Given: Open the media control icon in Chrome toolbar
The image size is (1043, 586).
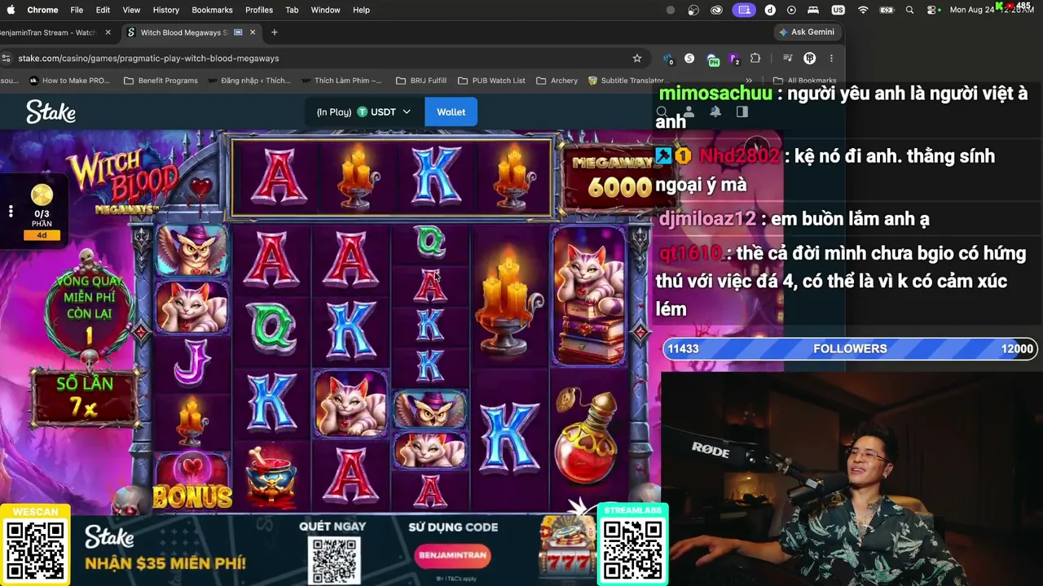Looking at the screenshot, I should 787,58.
